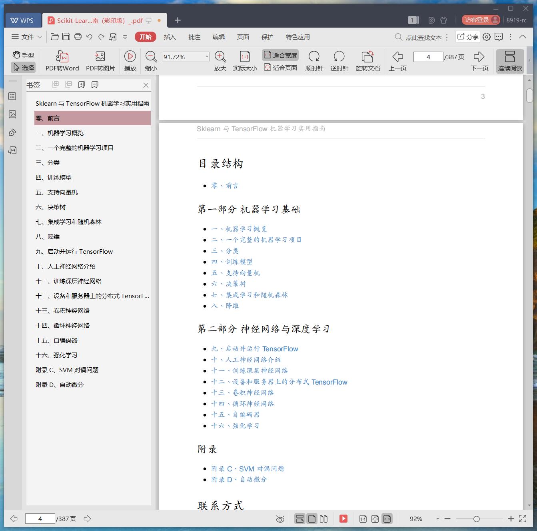537x531 pixels.
Task: Enable 选择 selection tool
Action: 23,68
